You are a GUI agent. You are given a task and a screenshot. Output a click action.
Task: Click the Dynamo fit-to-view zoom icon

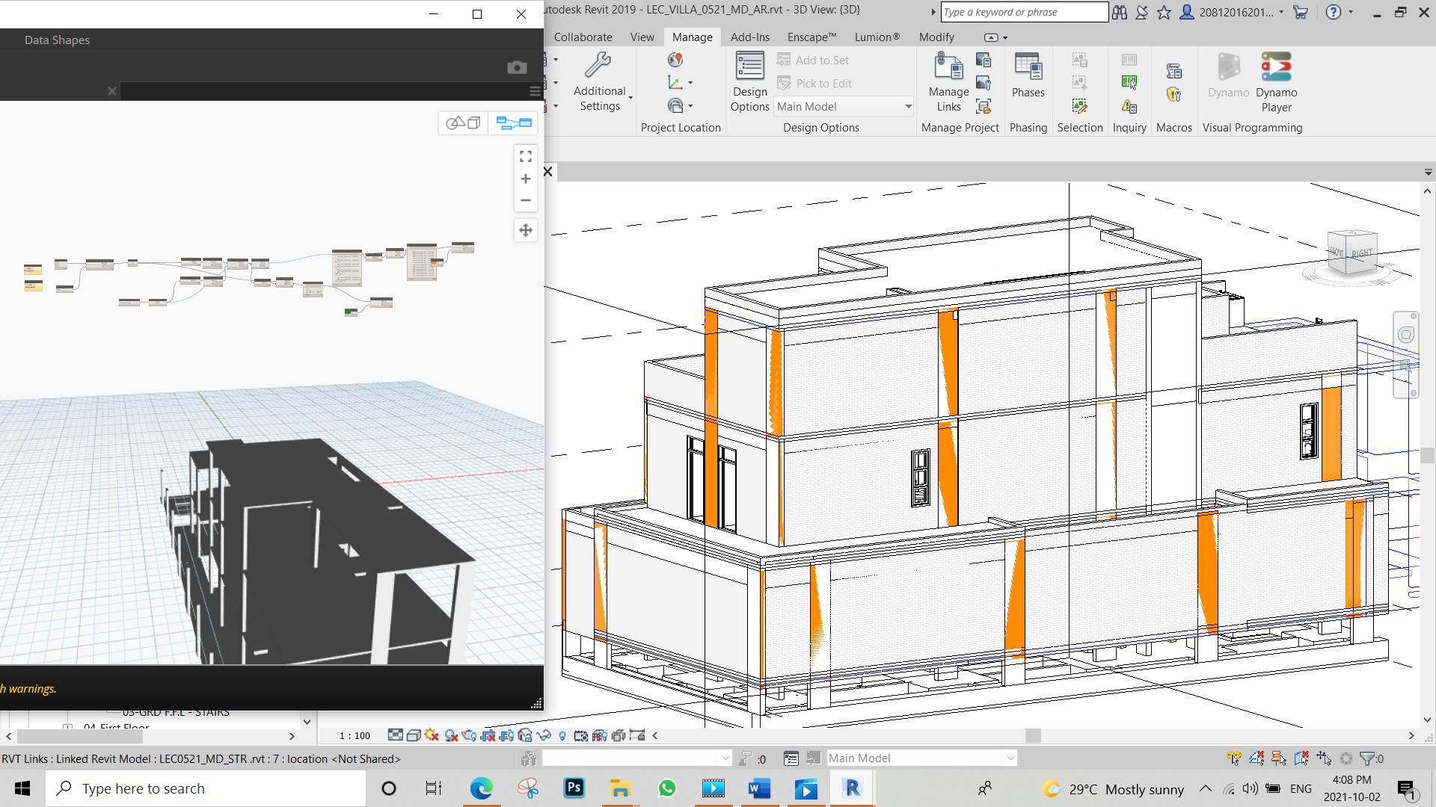(526, 156)
